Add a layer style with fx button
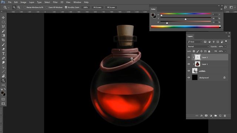This screenshot has height=133, width=237. [x=201, y=116]
